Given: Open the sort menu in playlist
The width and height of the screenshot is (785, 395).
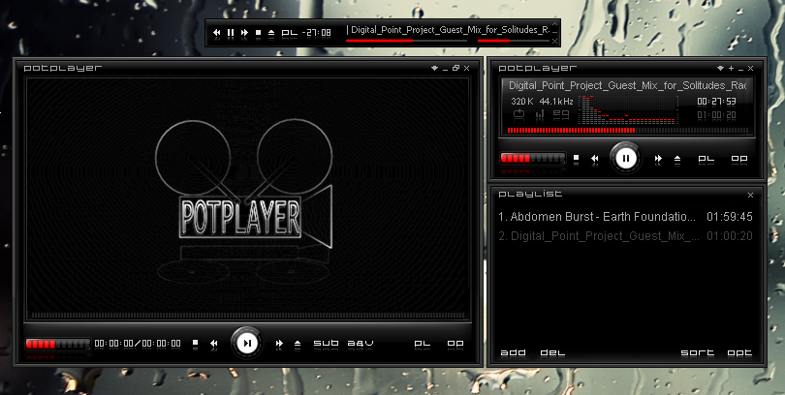Looking at the screenshot, I should 698,352.
